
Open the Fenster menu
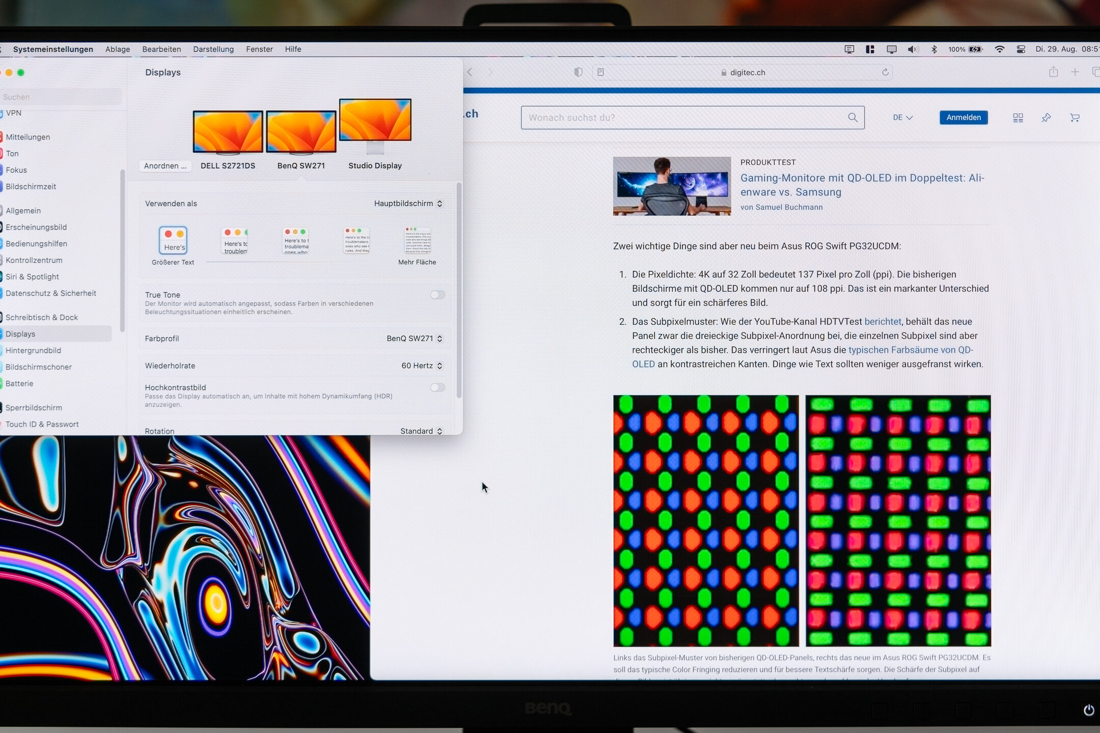pyautogui.click(x=259, y=49)
